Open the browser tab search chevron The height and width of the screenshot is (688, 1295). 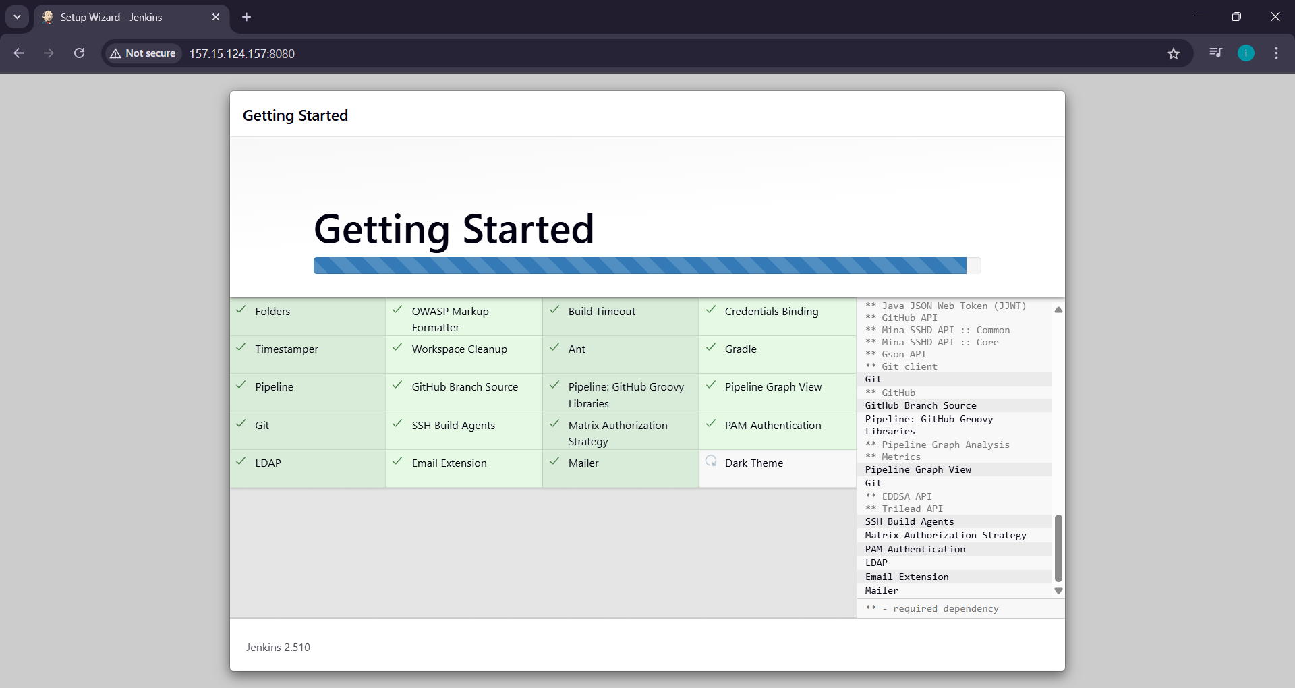tap(17, 18)
